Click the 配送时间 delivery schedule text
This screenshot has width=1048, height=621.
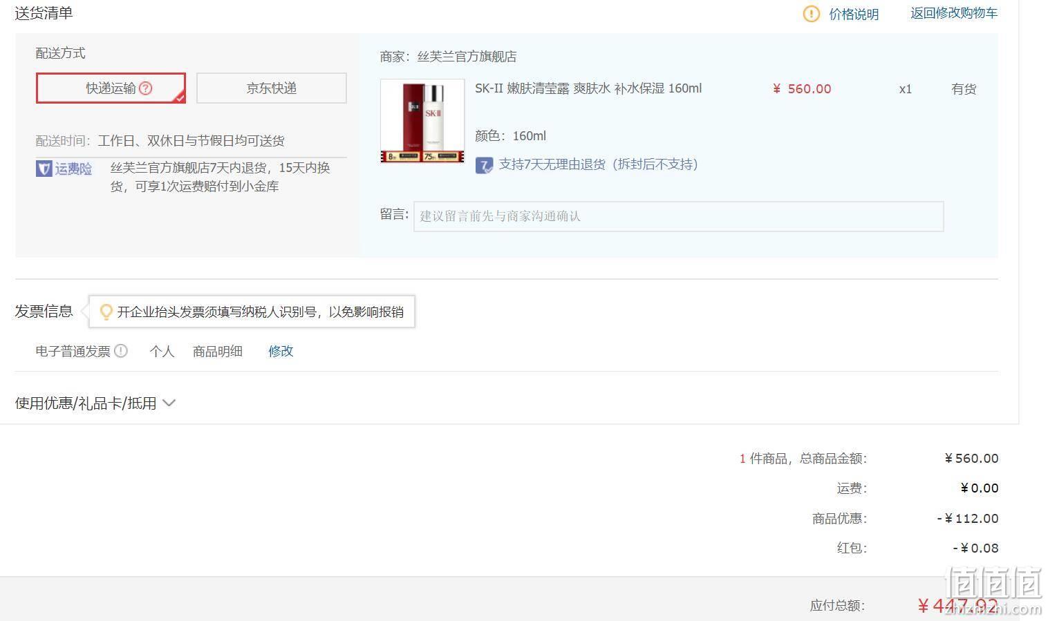pyautogui.click(x=160, y=141)
